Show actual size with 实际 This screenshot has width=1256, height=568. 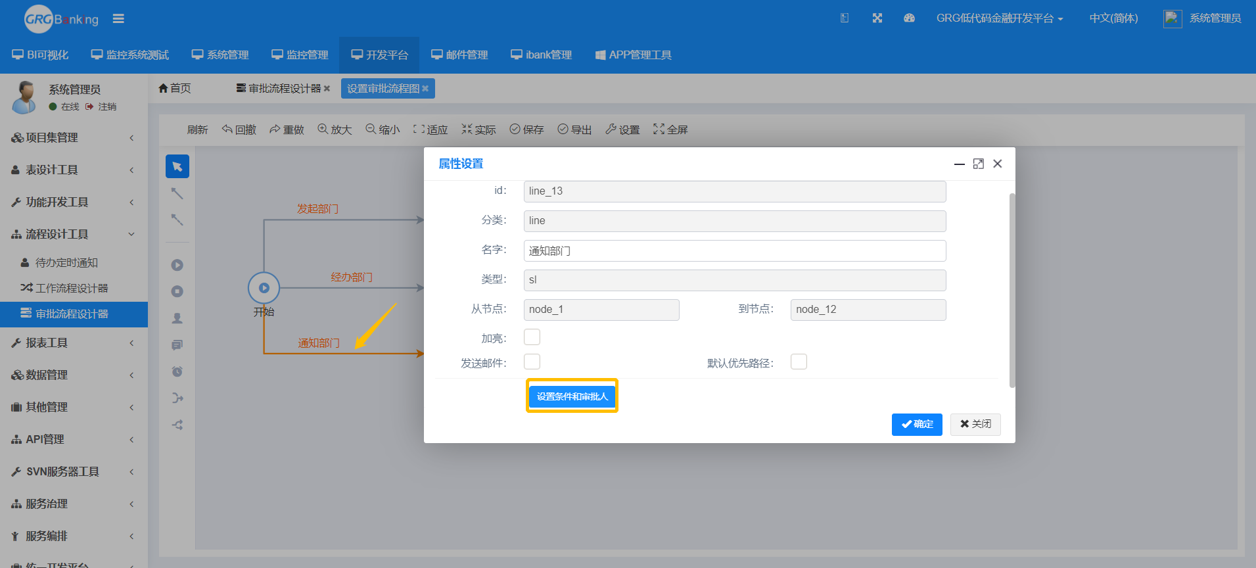(478, 130)
